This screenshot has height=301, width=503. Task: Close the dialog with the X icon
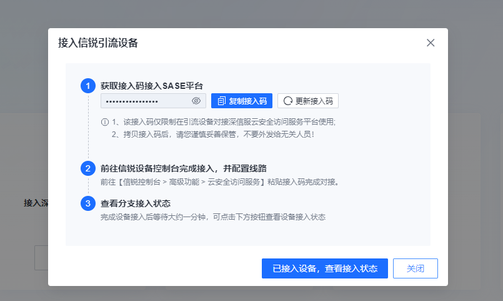coord(431,43)
